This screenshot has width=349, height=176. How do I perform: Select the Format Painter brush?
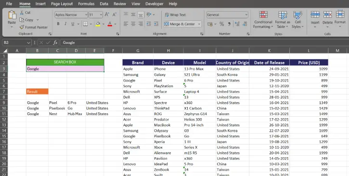[x=22, y=27]
